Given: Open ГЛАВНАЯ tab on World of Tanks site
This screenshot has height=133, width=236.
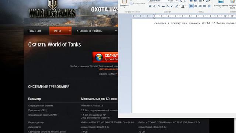Looking at the screenshot, I should [x=35, y=31].
